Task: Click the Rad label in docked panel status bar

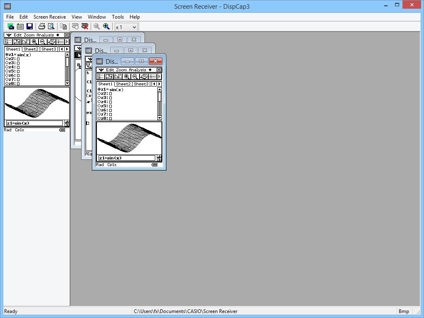Action: click(x=7, y=130)
